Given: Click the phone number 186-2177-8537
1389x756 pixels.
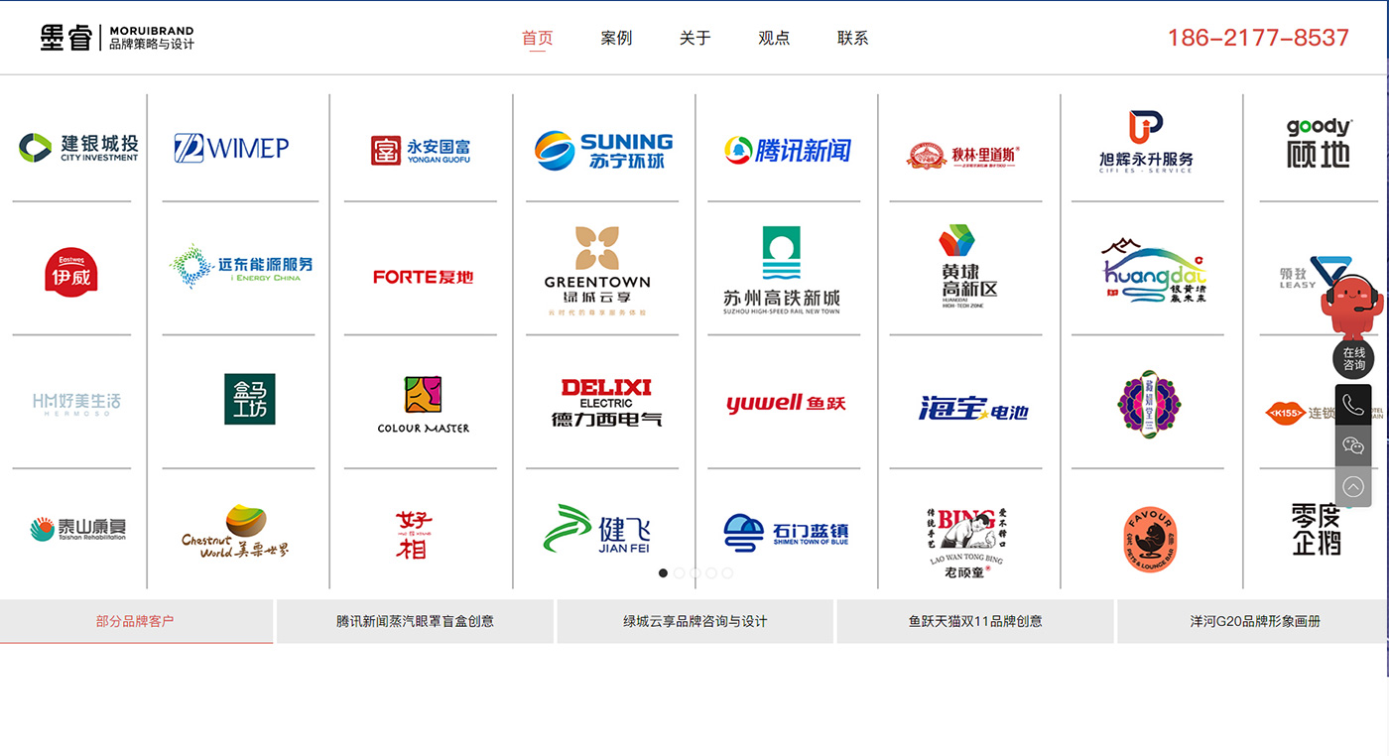Looking at the screenshot, I should tap(1258, 38).
